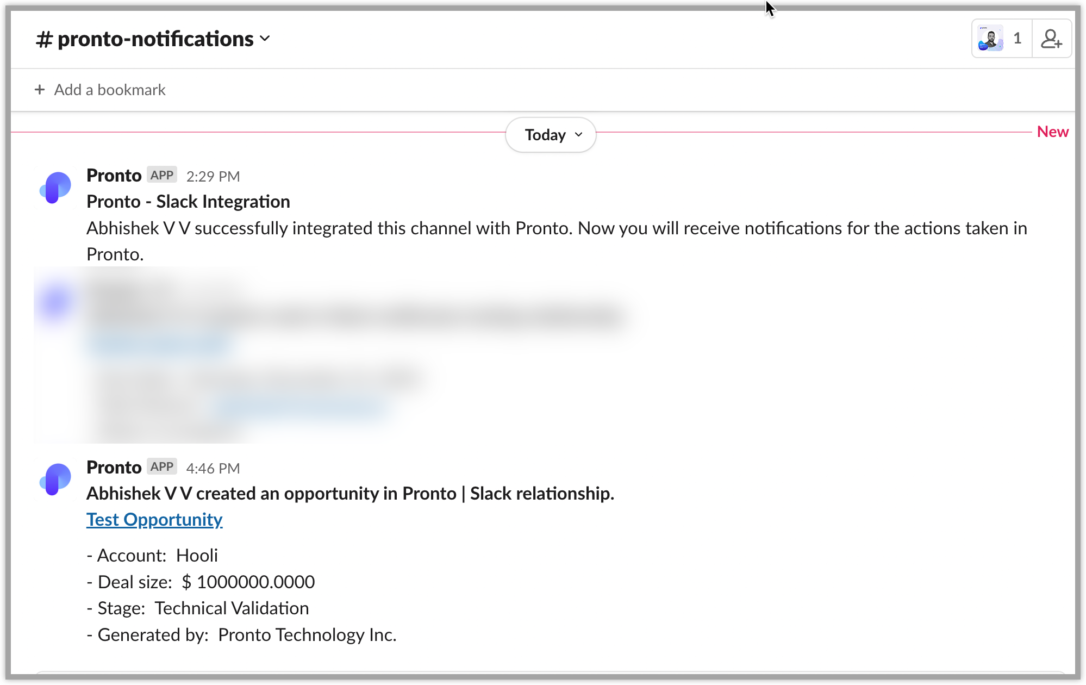
Task: Click the APP badge on first message
Action: pyautogui.click(x=162, y=175)
